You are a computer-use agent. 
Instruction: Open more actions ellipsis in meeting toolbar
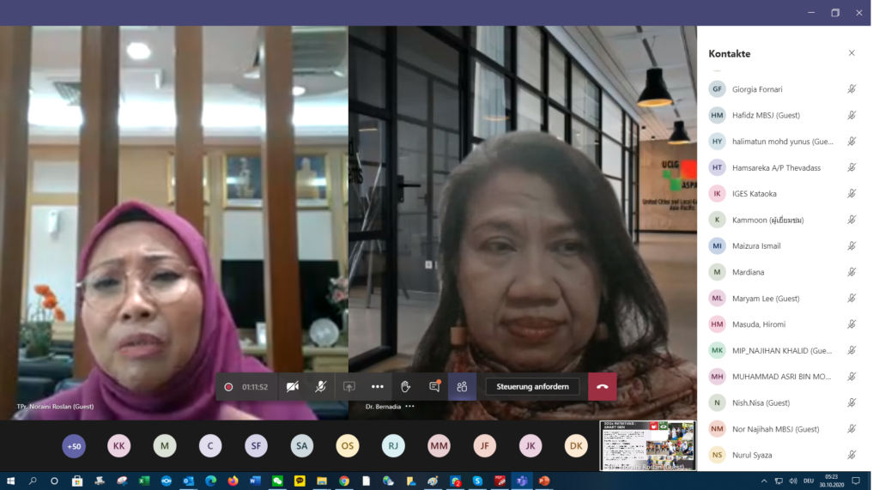tap(377, 386)
